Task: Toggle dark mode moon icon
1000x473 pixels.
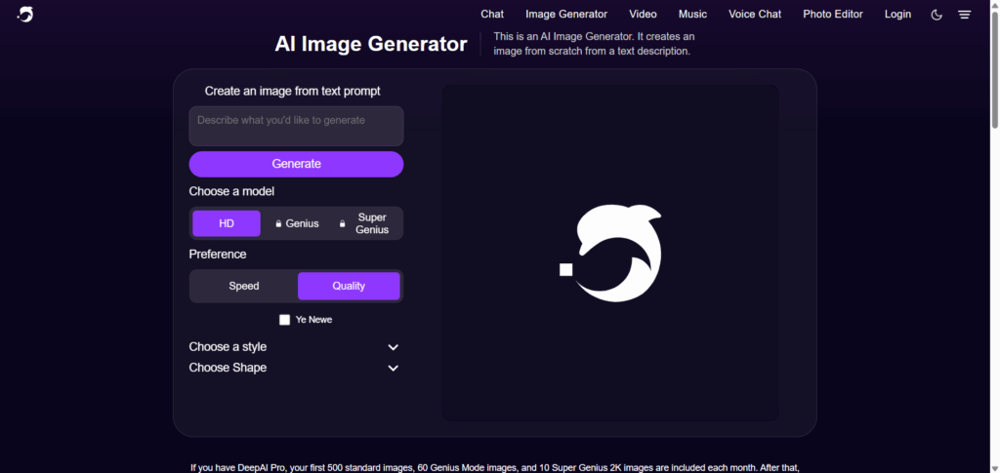Action: [937, 15]
